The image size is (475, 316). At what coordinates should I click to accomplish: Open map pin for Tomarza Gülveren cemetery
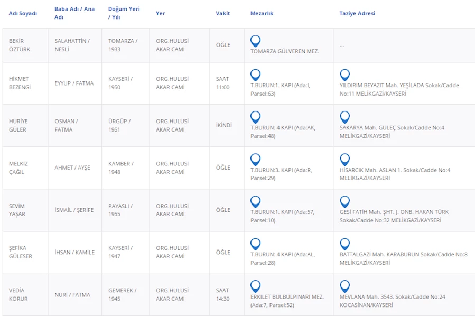[x=255, y=41]
